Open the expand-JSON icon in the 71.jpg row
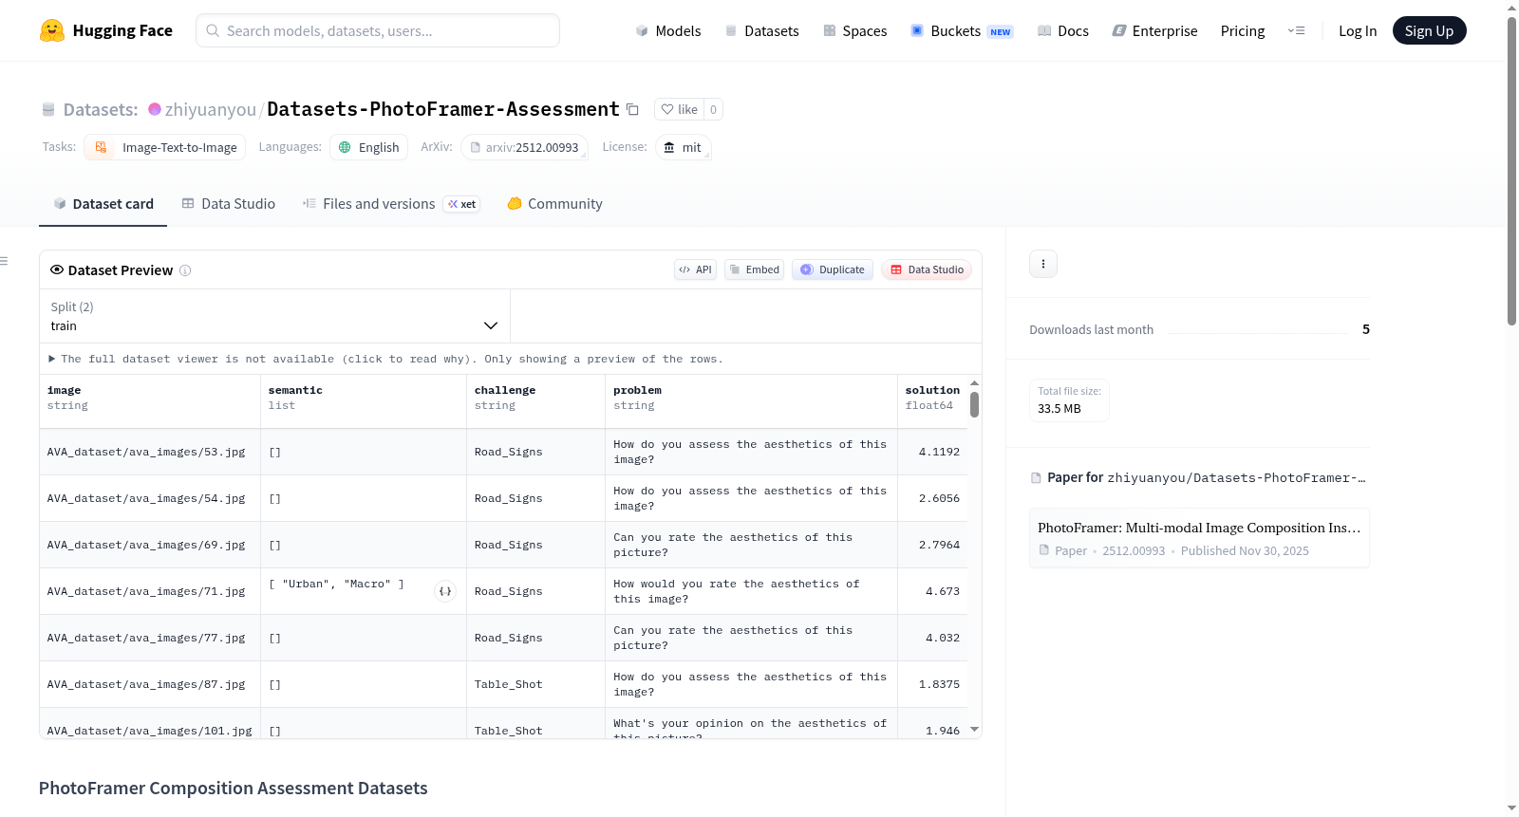The width and height of the screenshot is (1519, 817). [x=445, y=591]
